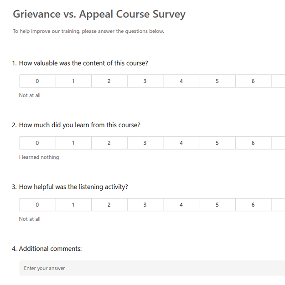Select 5 for course content value question
This screenshot has height=285, width=285.
pos(217,81)
